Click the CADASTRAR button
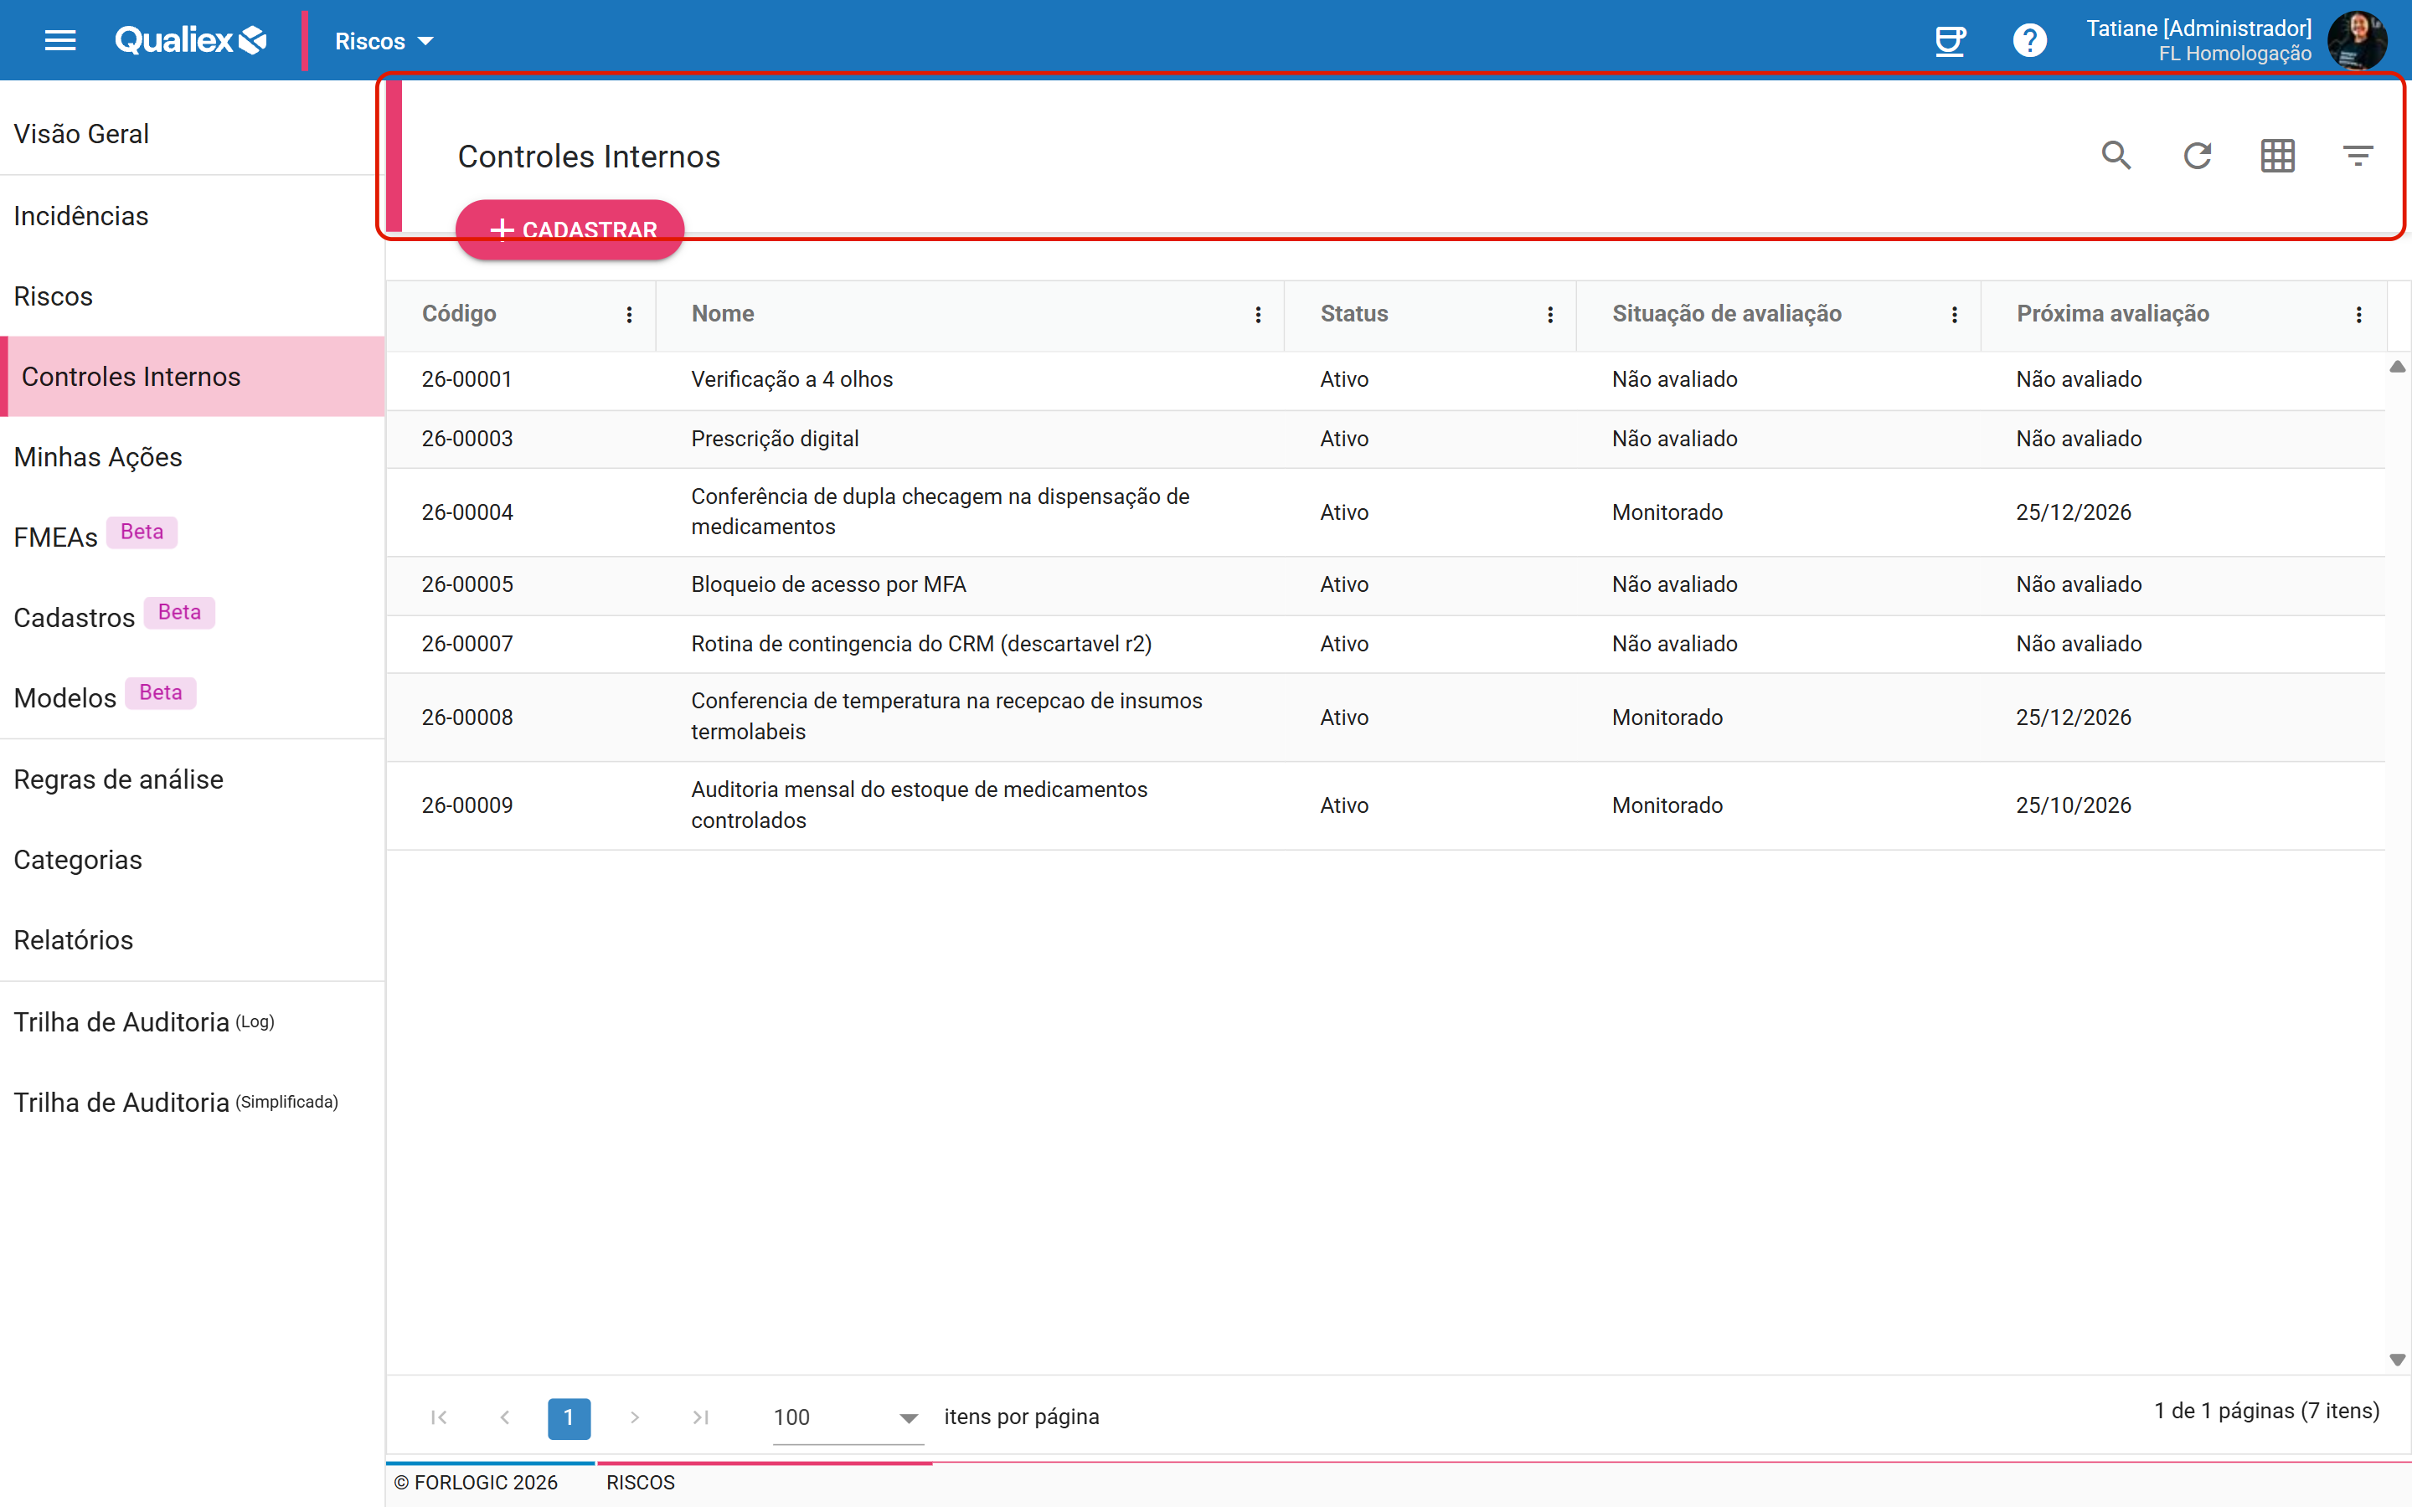The image size is (2412, 1507). [x=570, y=229]
